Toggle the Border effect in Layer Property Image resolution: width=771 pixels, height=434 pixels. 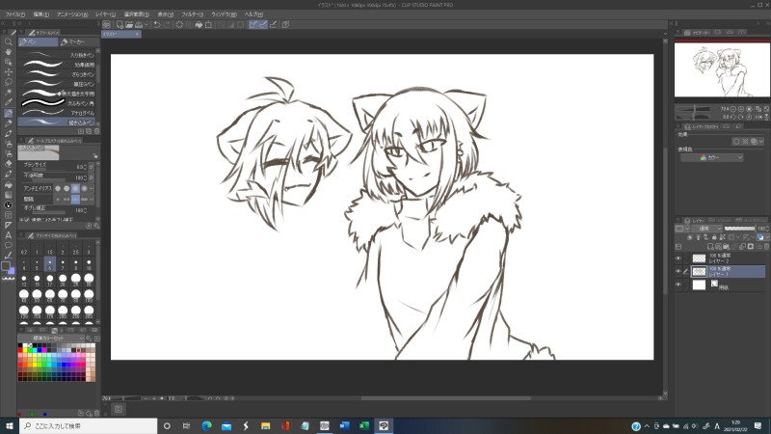pos(736,141)
